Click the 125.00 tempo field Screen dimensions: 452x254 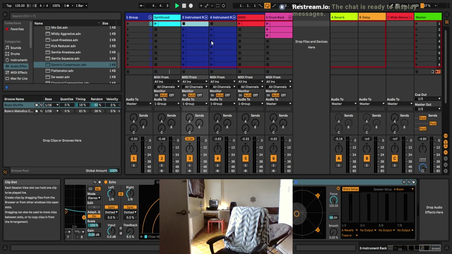pos(20,6)
